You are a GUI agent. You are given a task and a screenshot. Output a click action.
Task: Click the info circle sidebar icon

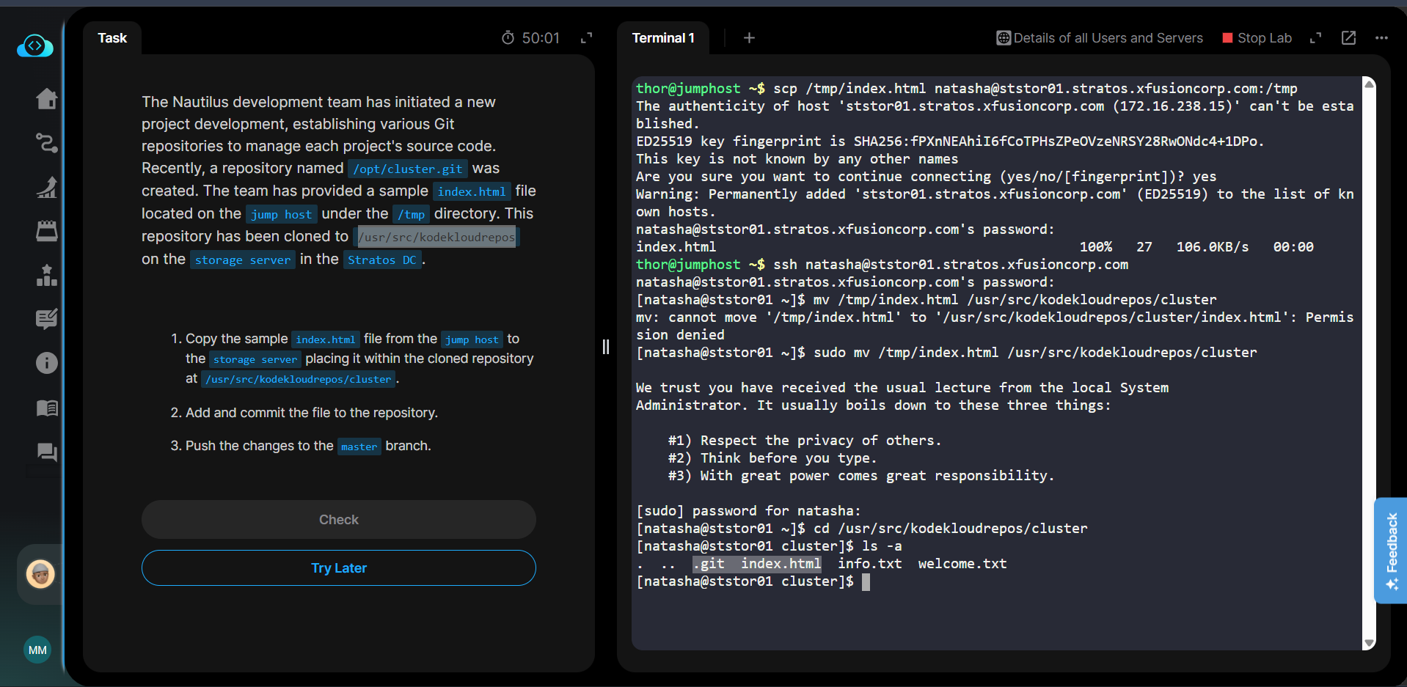(x=46, y=363)
